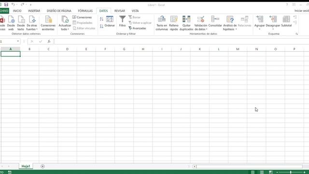Switch to the FÓRMULAS tab
Screen dimensions: 309x174
85,11
